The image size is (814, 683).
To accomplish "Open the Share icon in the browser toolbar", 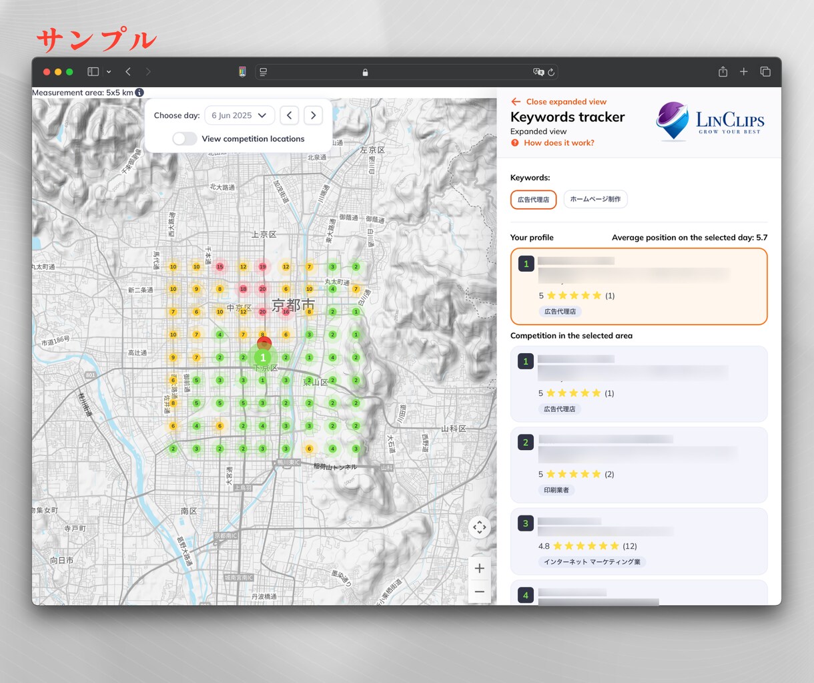I will tap(723, 71).
